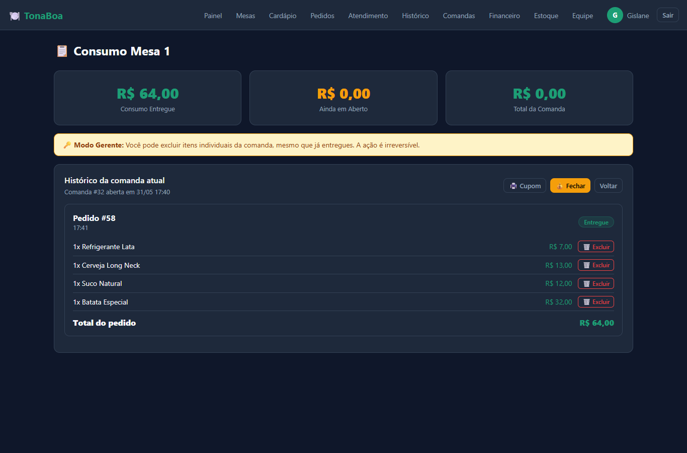Click the Gislane user name
This screenshot has width=687, height=453.
pyautogui.click(x=638, y=16)
